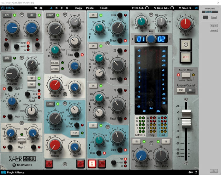The height and width of the screenshot is (175, 221).
Task: Toggle the AUTO LISTEN button
Action: point(102,163)
